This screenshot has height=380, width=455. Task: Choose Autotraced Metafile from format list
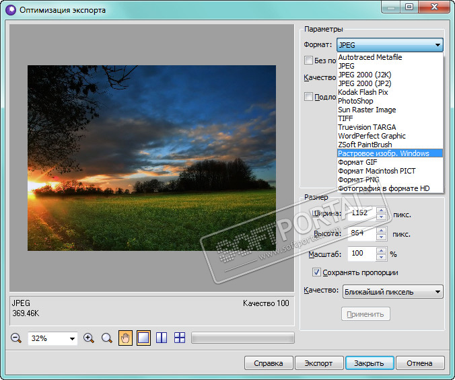point(390,57)
